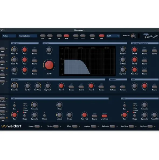Switch to the Filter page in sidebar

point(2,68)
